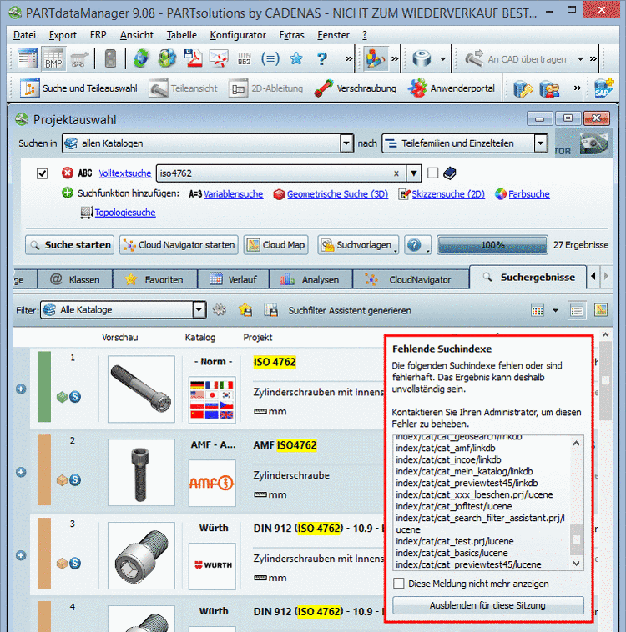Click the Suchvorlagen button
This screenshot has width=626, height=632.
pyautogui.click(x=358, y=244)
